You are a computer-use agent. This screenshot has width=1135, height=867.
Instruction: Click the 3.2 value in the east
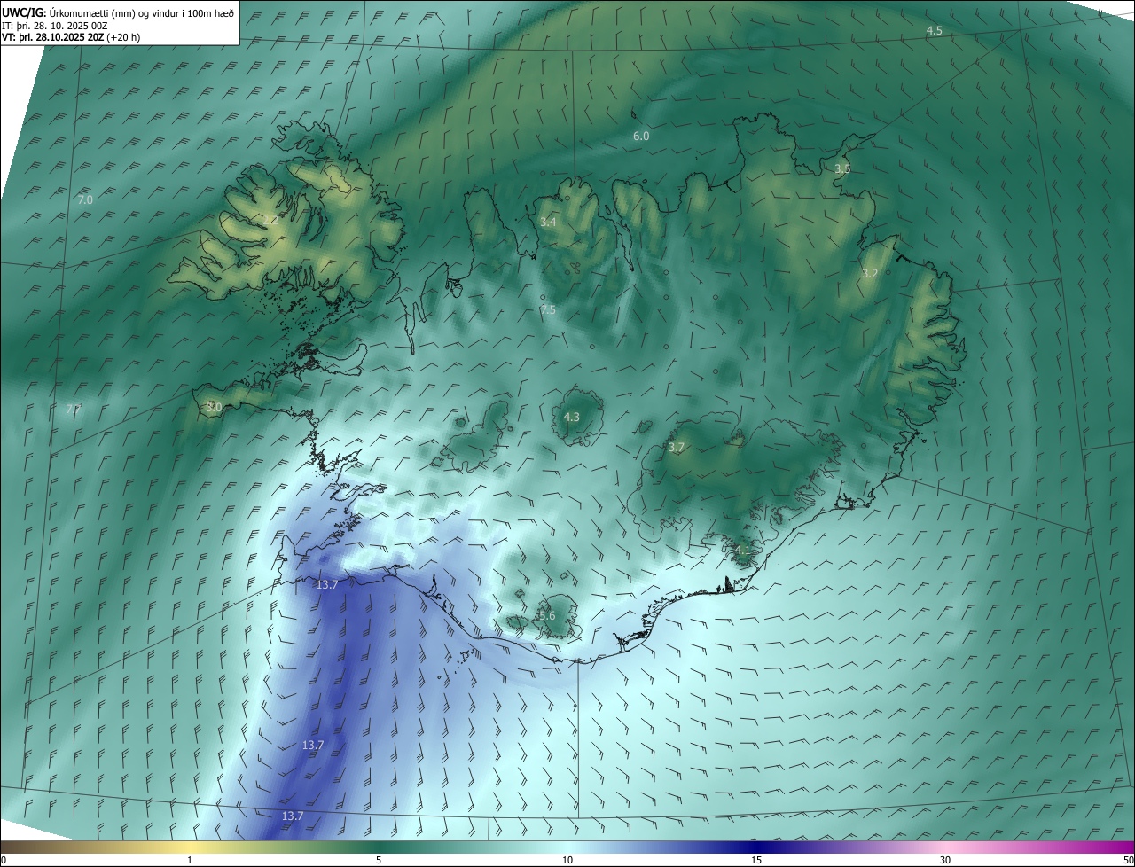click(x=870, y=274)
